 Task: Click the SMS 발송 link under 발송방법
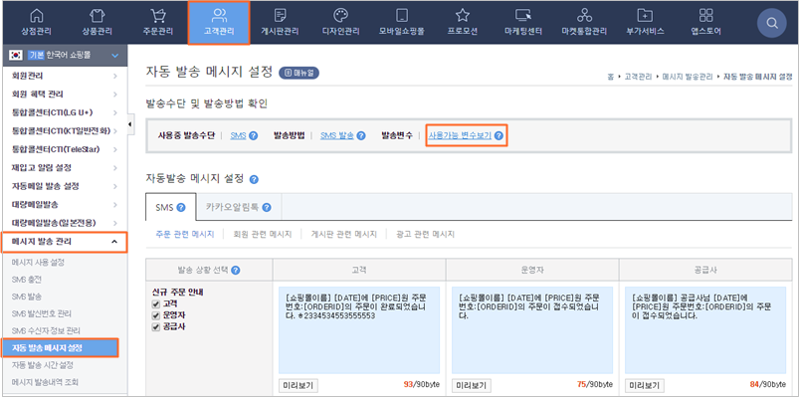tap(337, 136)
